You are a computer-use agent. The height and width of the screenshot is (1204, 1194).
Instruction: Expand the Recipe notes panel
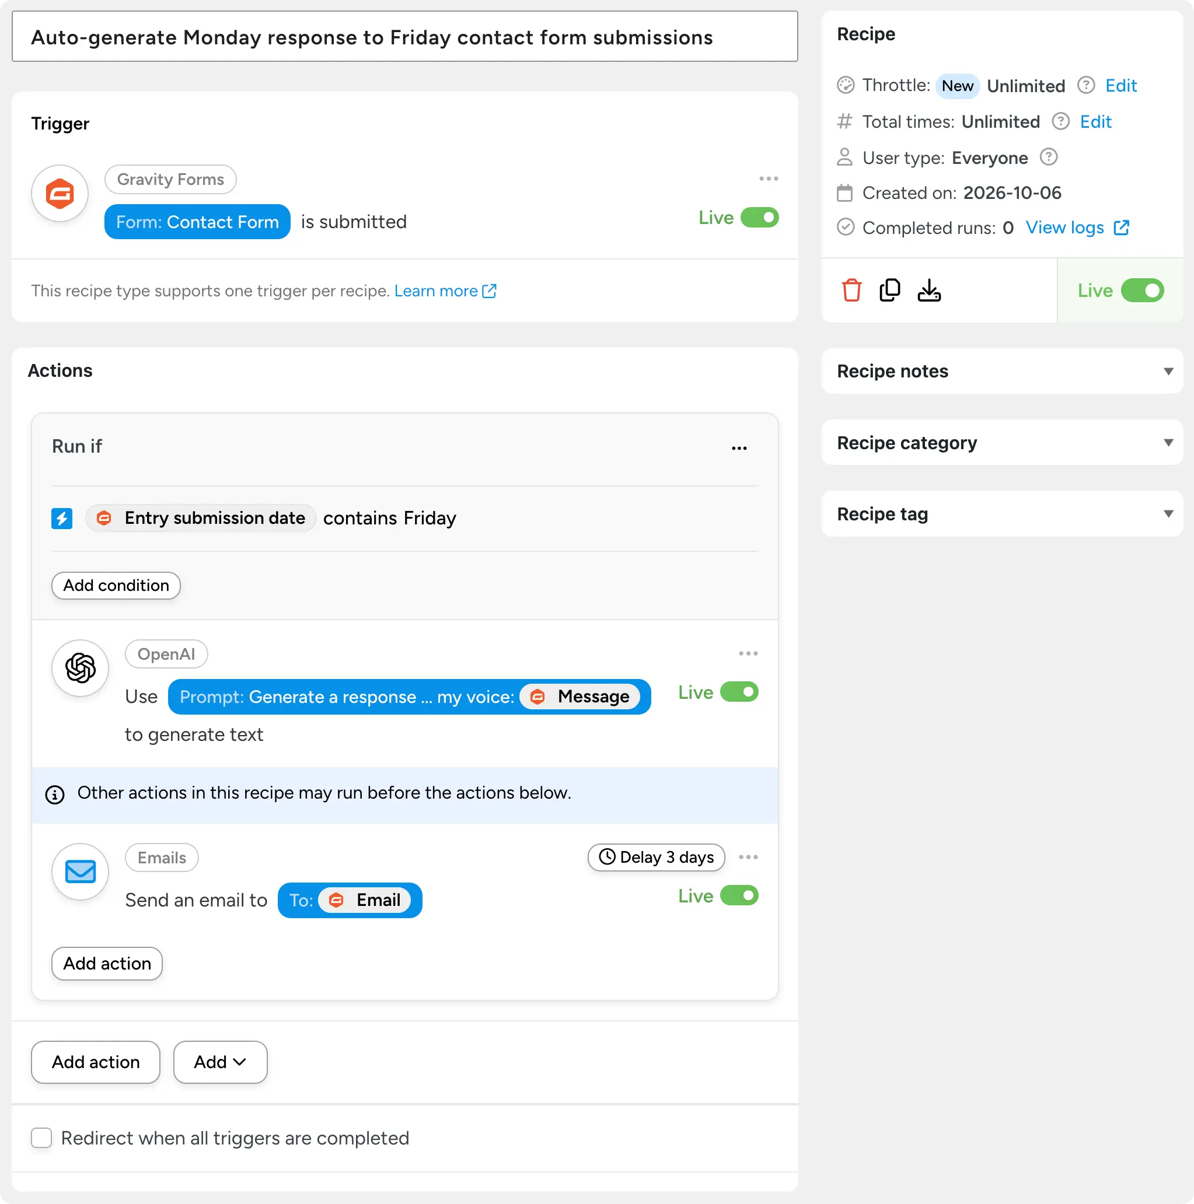point(1002,372)
